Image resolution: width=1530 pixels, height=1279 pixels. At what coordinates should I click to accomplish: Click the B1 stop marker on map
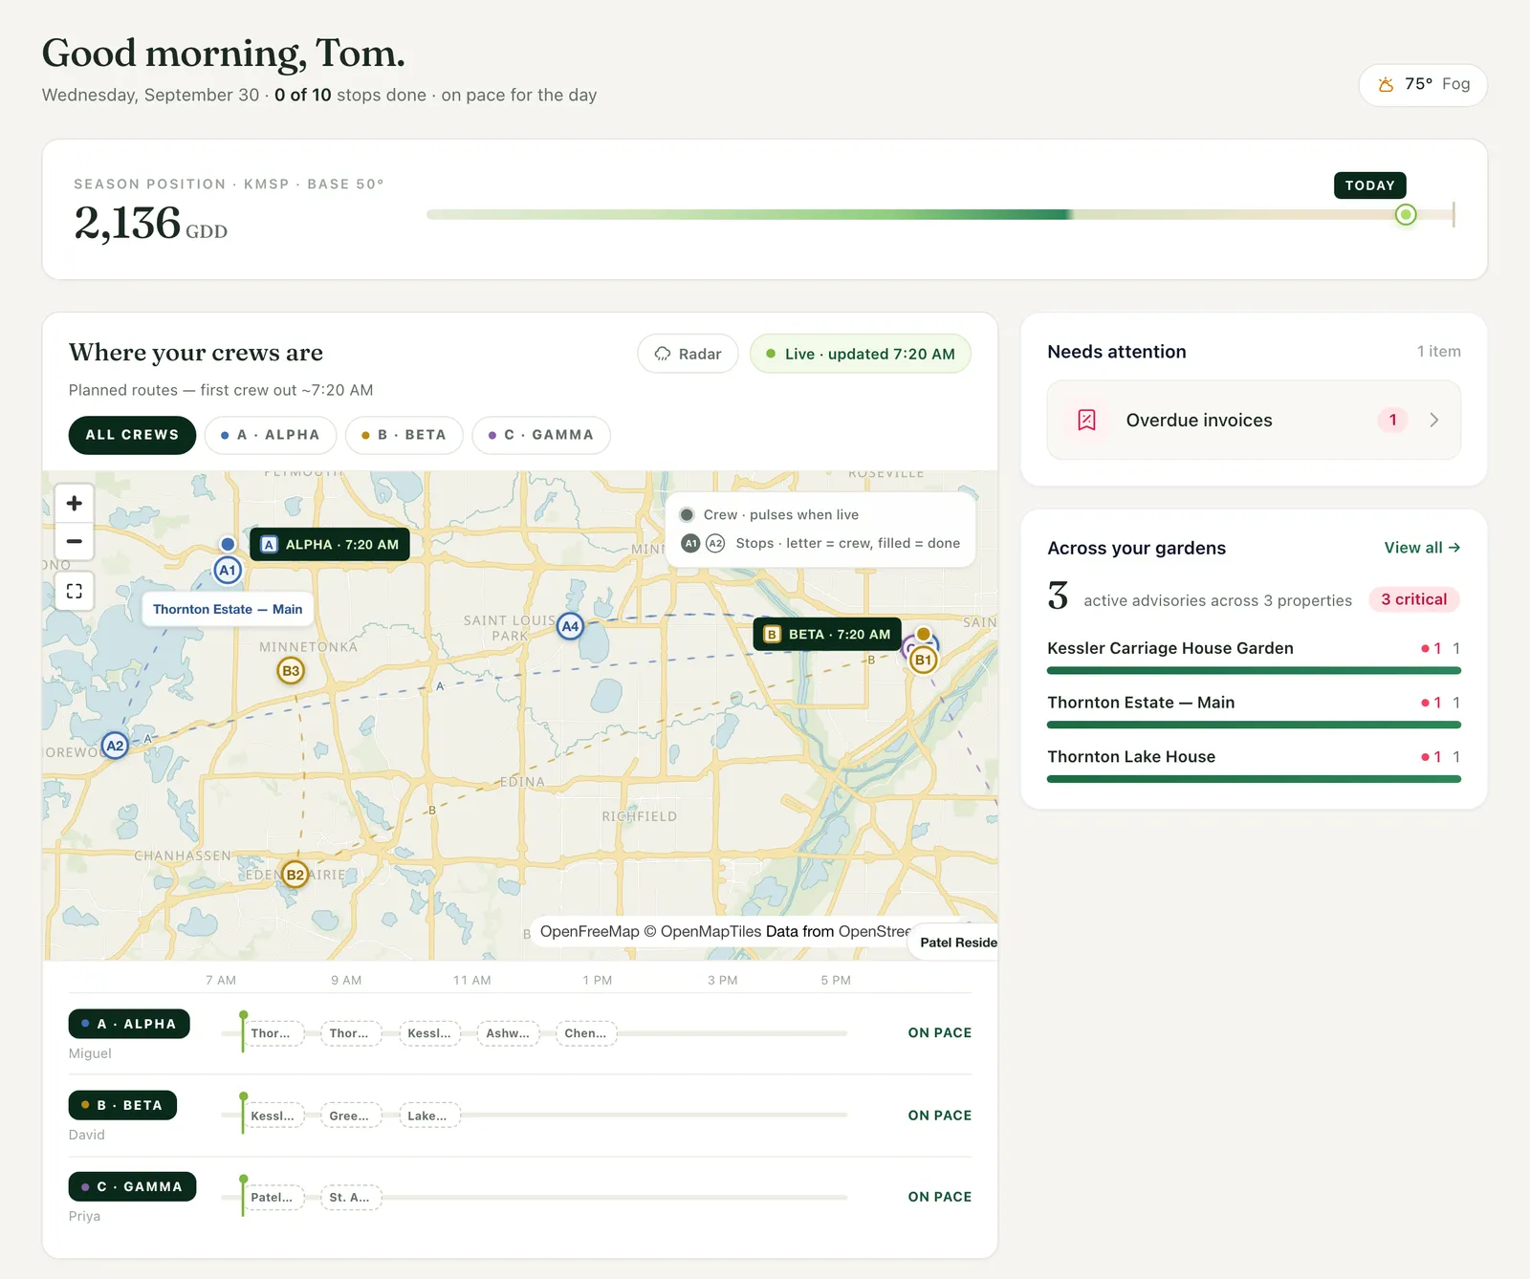click(x=923, y=660)
